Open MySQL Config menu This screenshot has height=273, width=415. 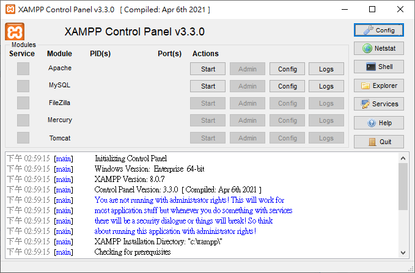pyautogui.click(x=287, y=86)
